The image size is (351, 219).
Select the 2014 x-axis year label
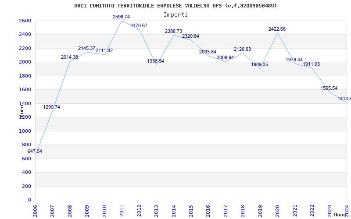pyautogui.click(x=174, y=211)
